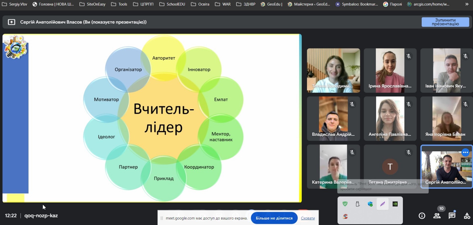The height and width of the screenshot is (225, 473).
Task: Click the safely remove USB hardware icon
Action: click(x=358, y=204)
